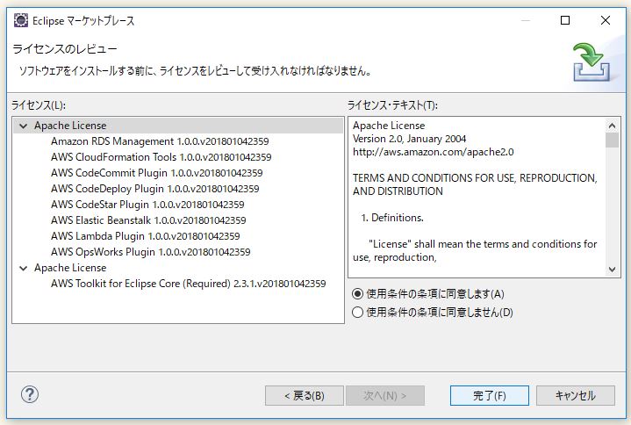Click the license text scroll-down arrow

(612, 270)
